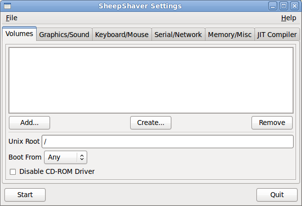Click the Remove volume button

click(272, 123)
